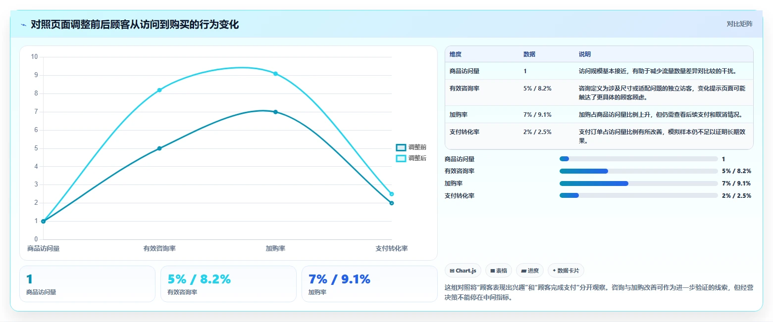Click the shared data point at 商品访问量
Viewport: 773px width, 322px height.
click(x=44, y=221)
